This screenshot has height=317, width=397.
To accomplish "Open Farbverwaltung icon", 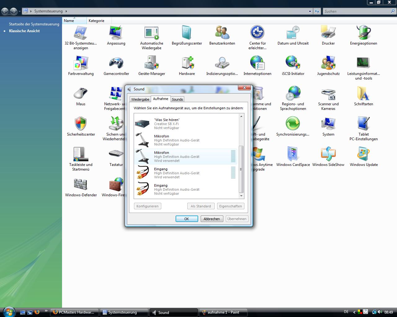I will tap(81, 66).
